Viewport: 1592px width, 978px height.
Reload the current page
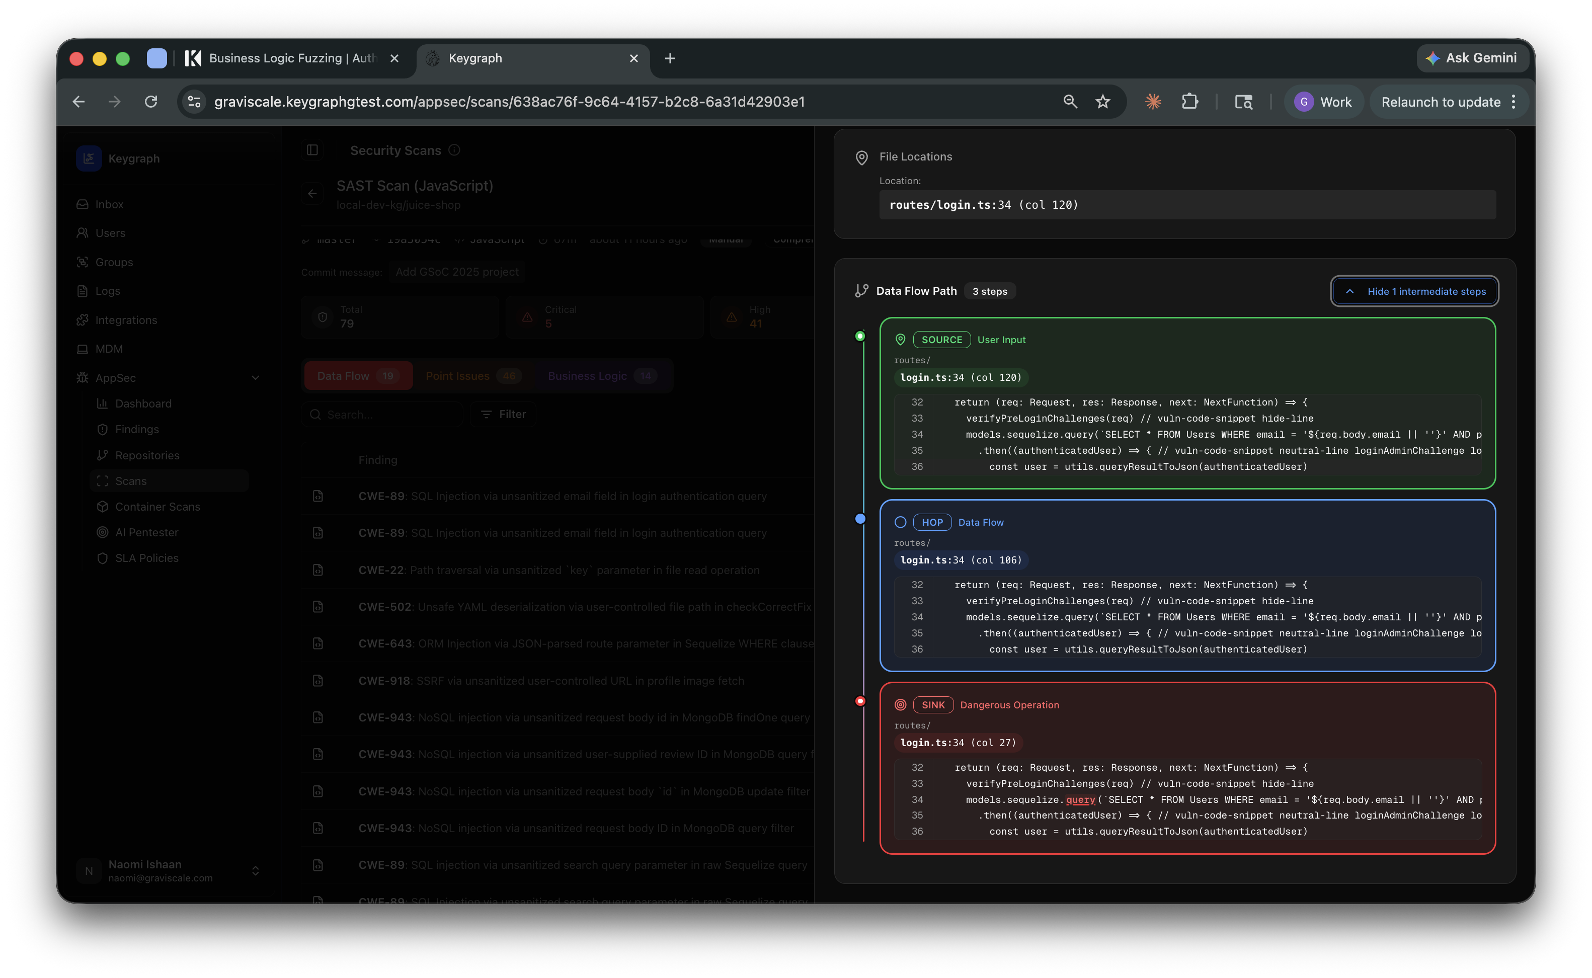pyautogui.click(x=151, y=102)
